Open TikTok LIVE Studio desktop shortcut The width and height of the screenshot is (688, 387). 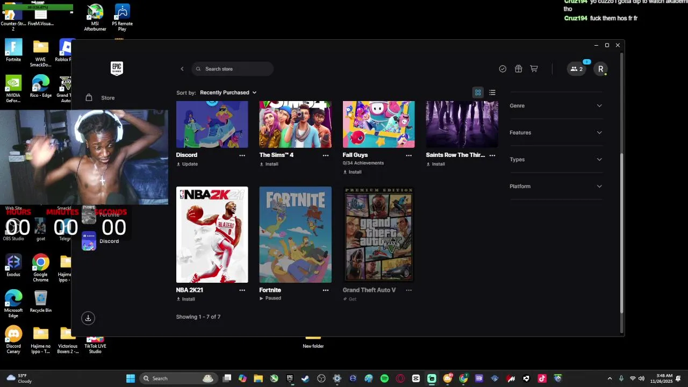tap(95, 344)
